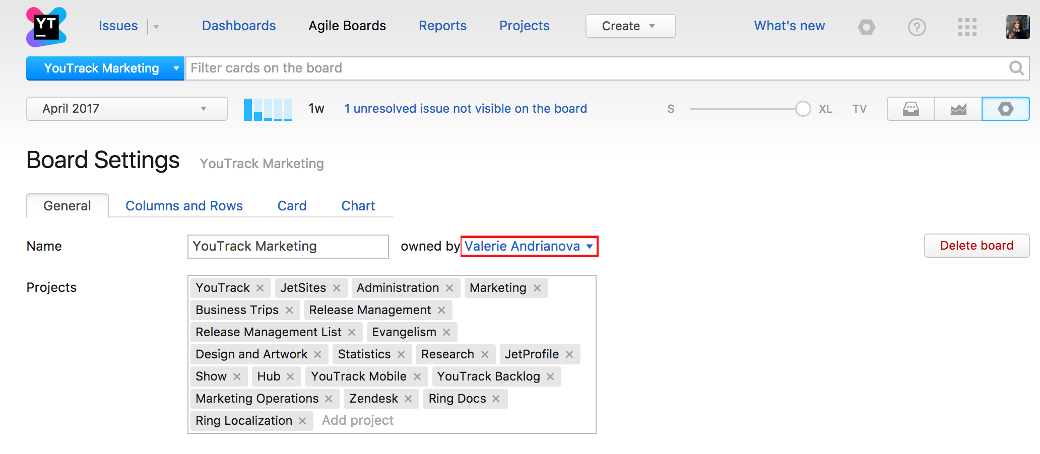
Task: Set card size to XL
Action: pyautogui.click(x=825, y=109)
